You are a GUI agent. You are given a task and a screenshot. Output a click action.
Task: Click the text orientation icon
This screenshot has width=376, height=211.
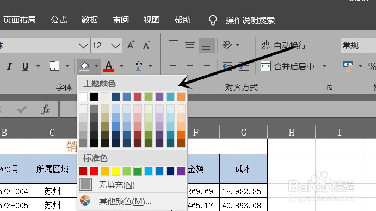227,45
